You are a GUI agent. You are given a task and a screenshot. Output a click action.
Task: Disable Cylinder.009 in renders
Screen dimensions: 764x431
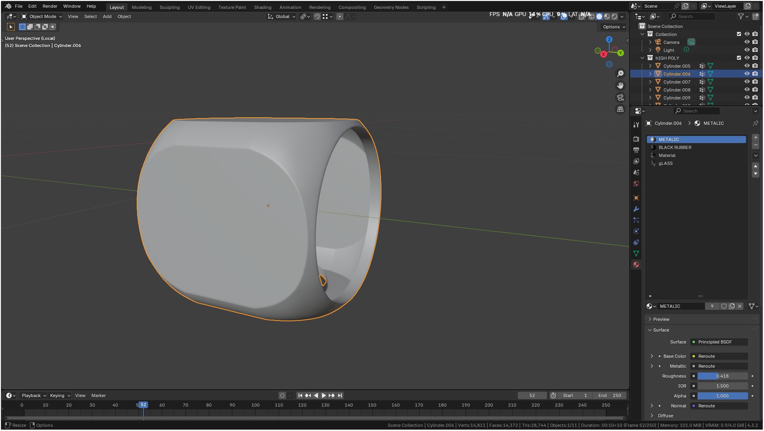755,98
